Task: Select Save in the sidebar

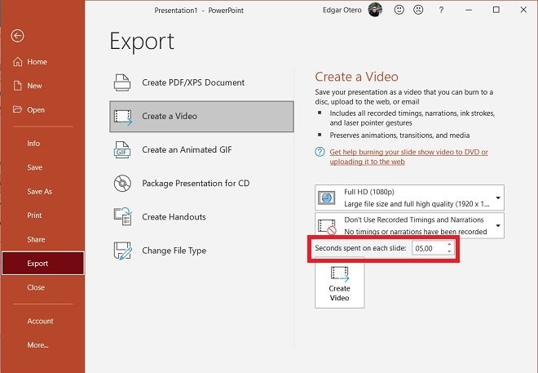Action: click(35, 167)
